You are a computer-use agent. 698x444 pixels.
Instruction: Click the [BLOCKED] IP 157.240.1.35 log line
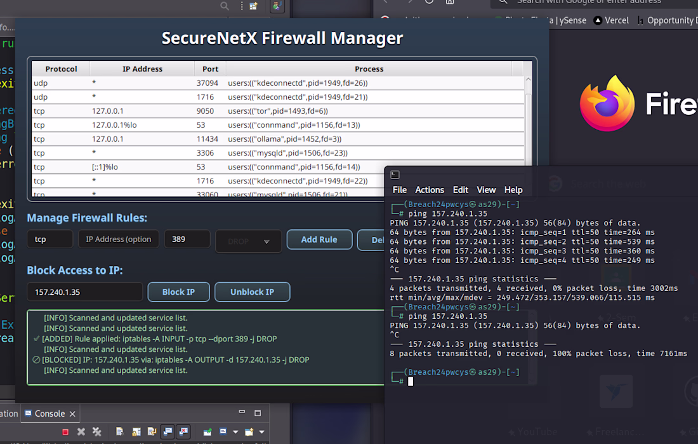click(x=171, y=360)
